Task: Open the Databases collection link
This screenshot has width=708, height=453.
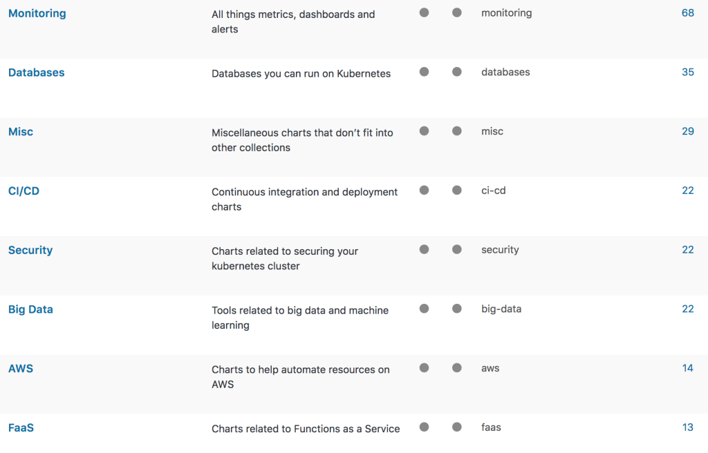Action: pyautogui.click(x=36, y=73)
